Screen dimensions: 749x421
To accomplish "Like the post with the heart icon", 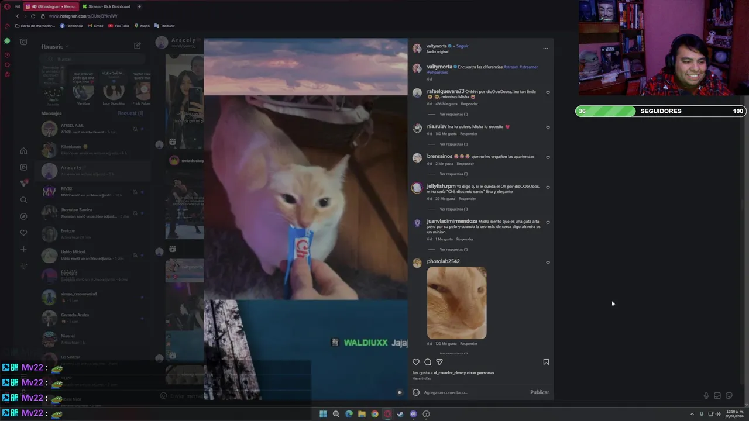I will click(x=416, y=362).
